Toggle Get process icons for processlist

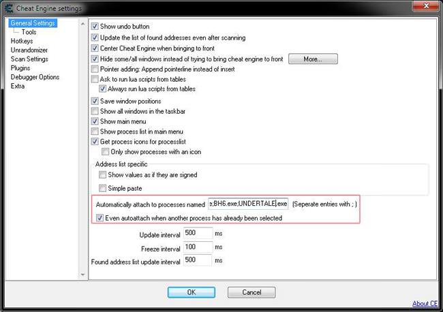coord(95,142)
